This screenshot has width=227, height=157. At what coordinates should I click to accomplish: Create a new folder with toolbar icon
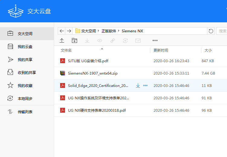(x=74, y=40)
